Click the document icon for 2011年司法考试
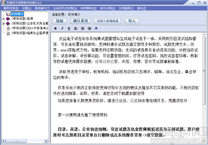Image resolution: width=208 pixels, height=145 pixels. 8,28
